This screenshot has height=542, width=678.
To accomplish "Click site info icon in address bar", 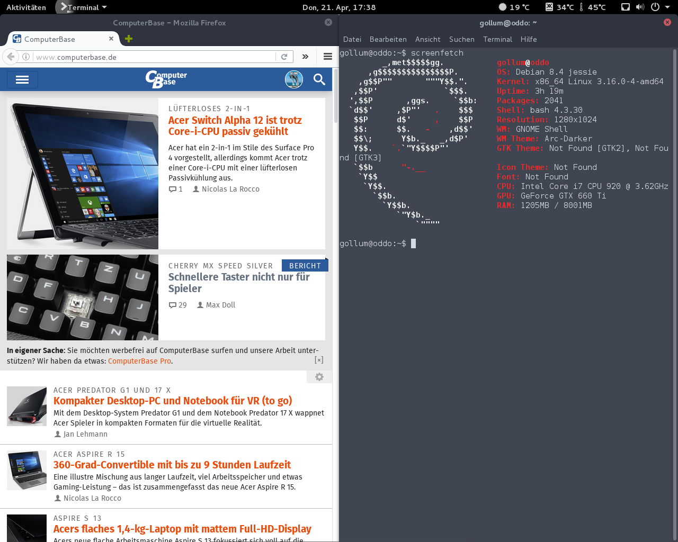I will (25, 57).
